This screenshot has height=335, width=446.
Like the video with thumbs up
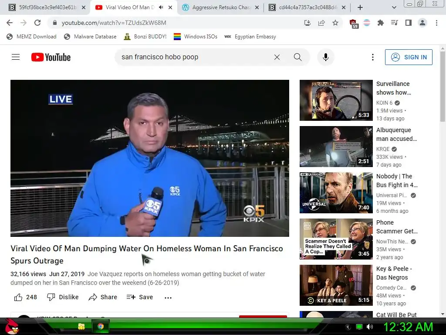pyautogui.click(x=25, y=297)
